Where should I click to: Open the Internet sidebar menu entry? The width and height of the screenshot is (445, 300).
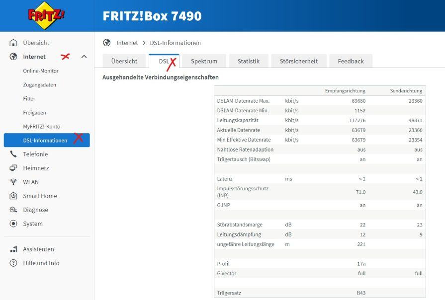[x=34, y=57]
